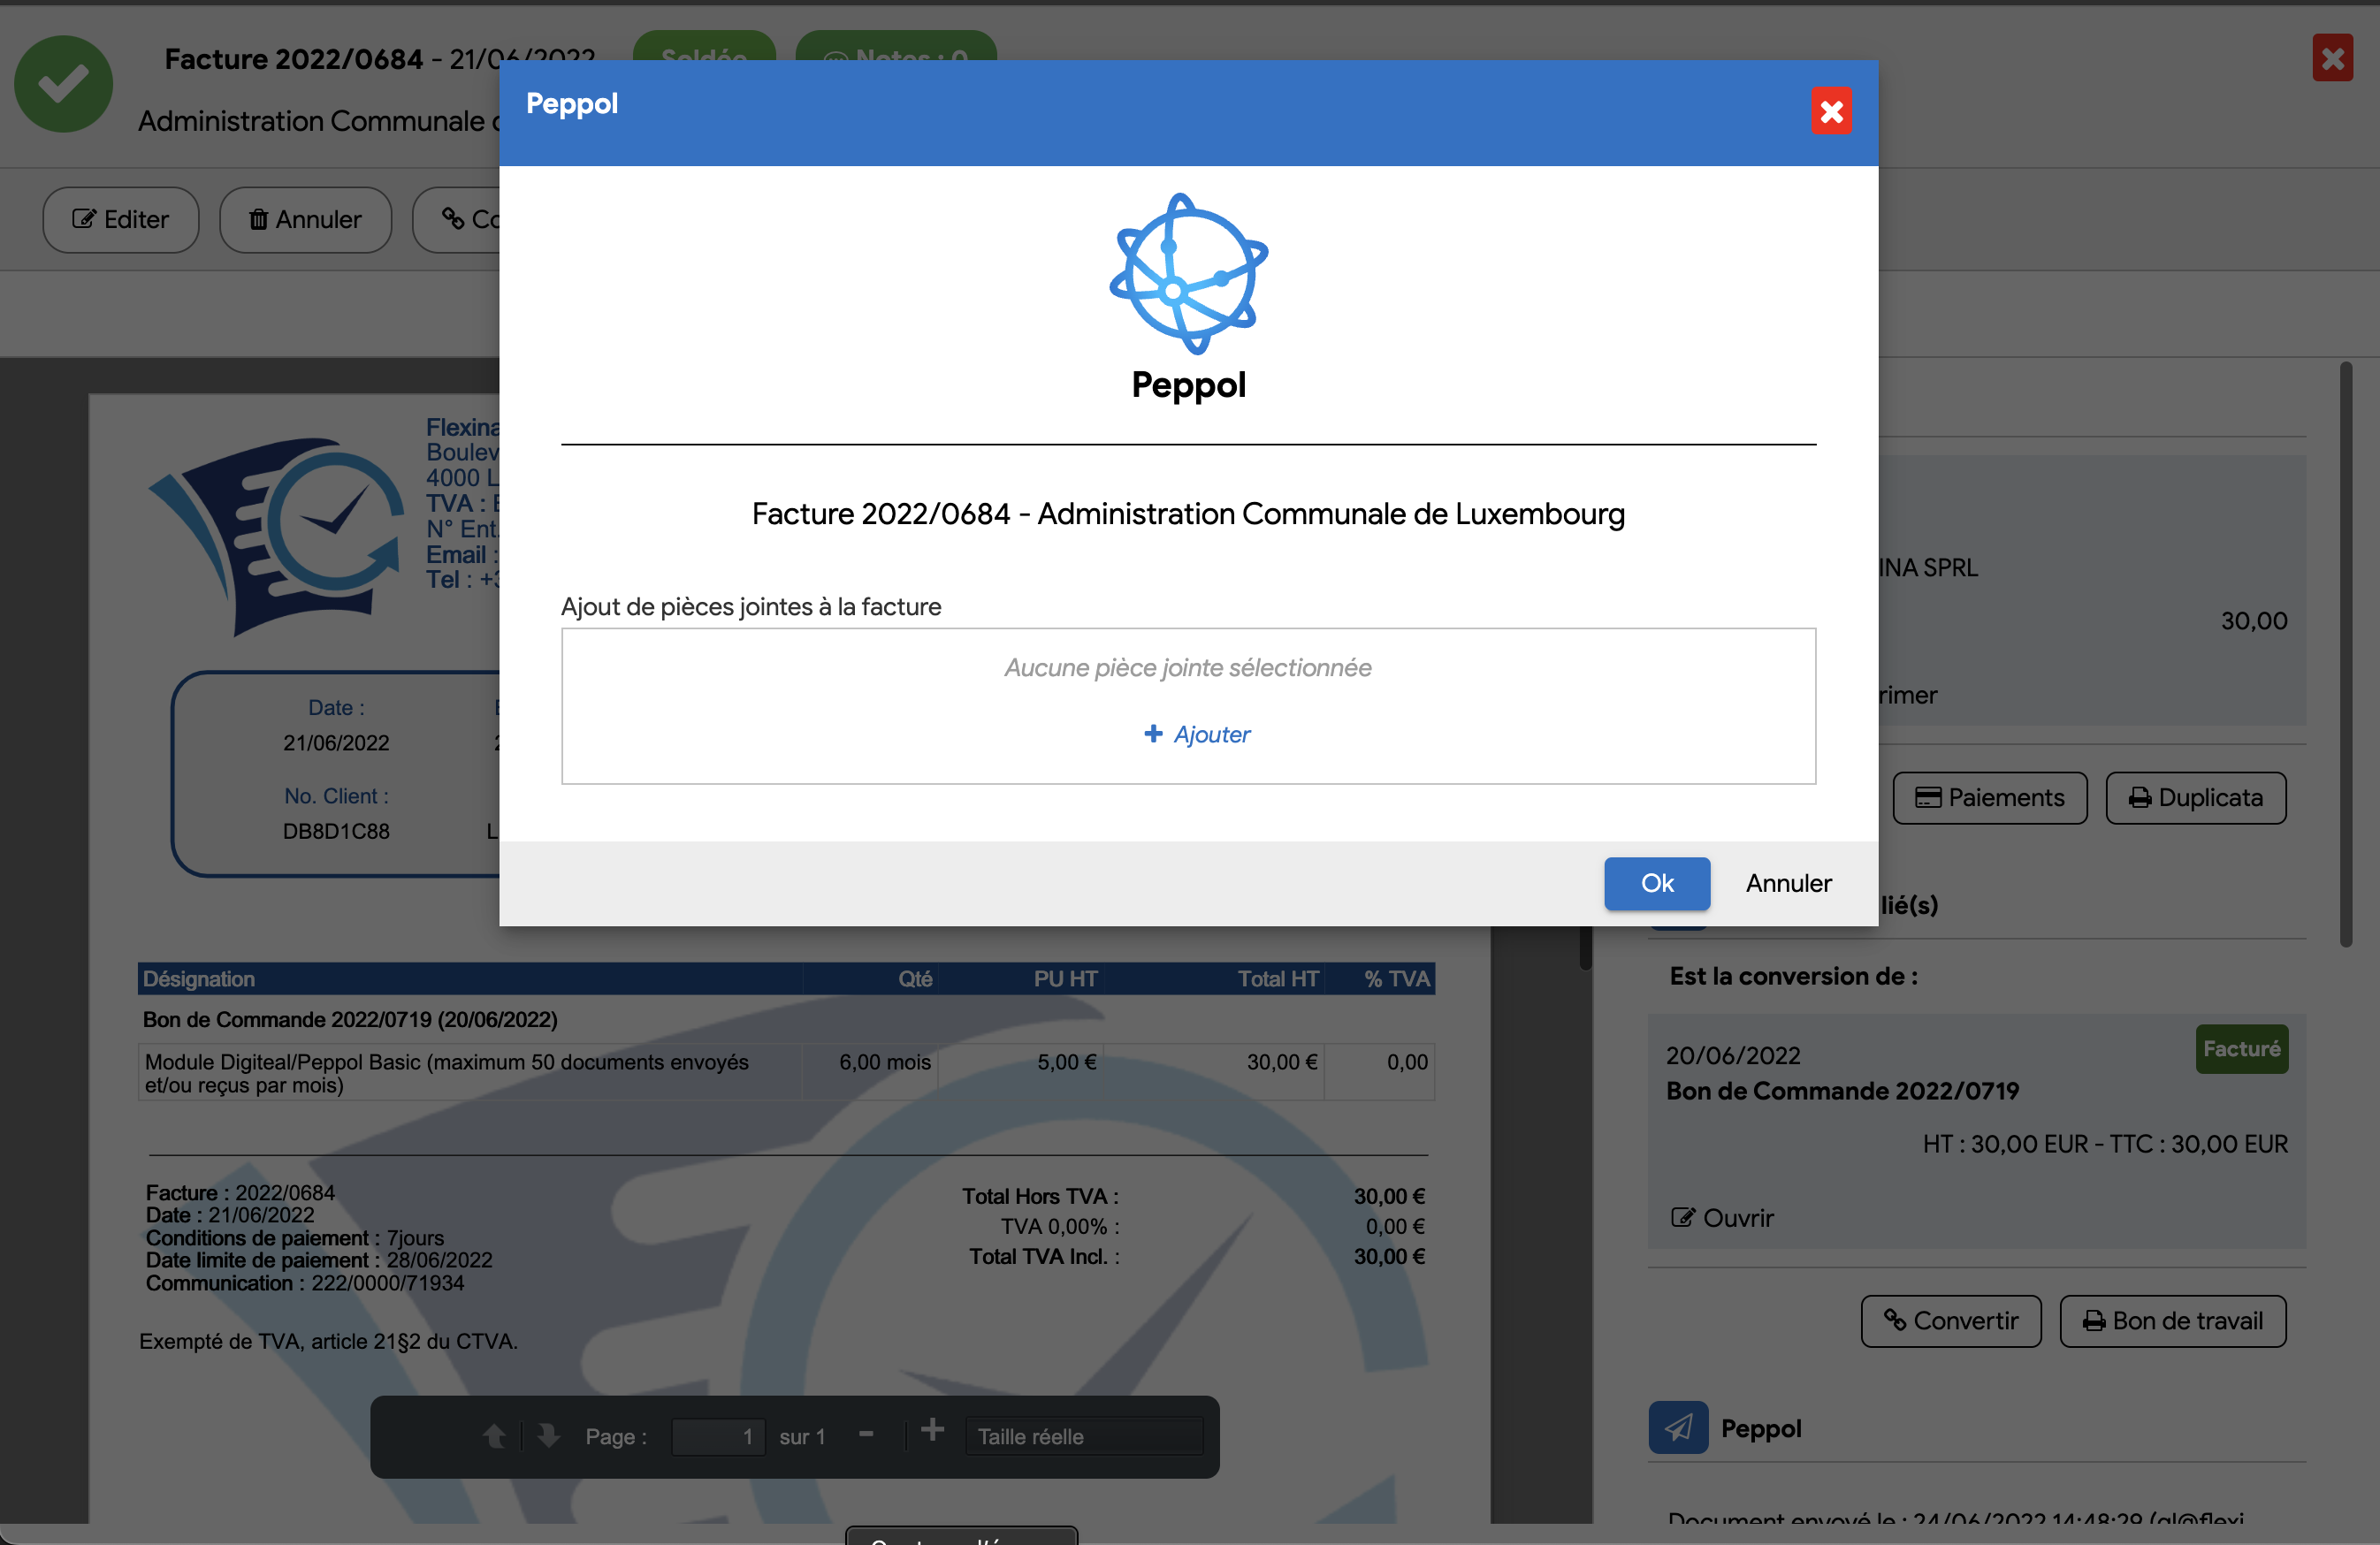This screenshot has height=1545, width=2380.
Task: Click the trash Annuler button in the invoice toolbar
Action: click(305, 219)
